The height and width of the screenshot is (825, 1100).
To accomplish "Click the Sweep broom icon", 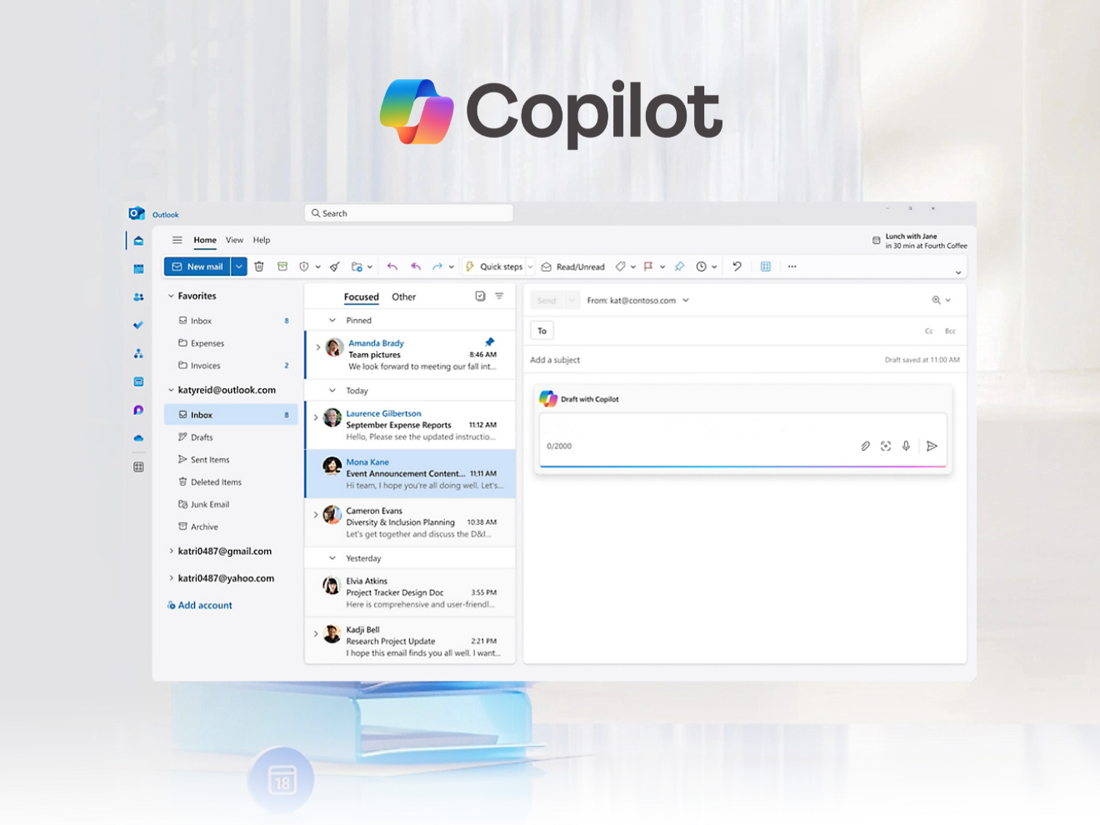I will point(334,267).
